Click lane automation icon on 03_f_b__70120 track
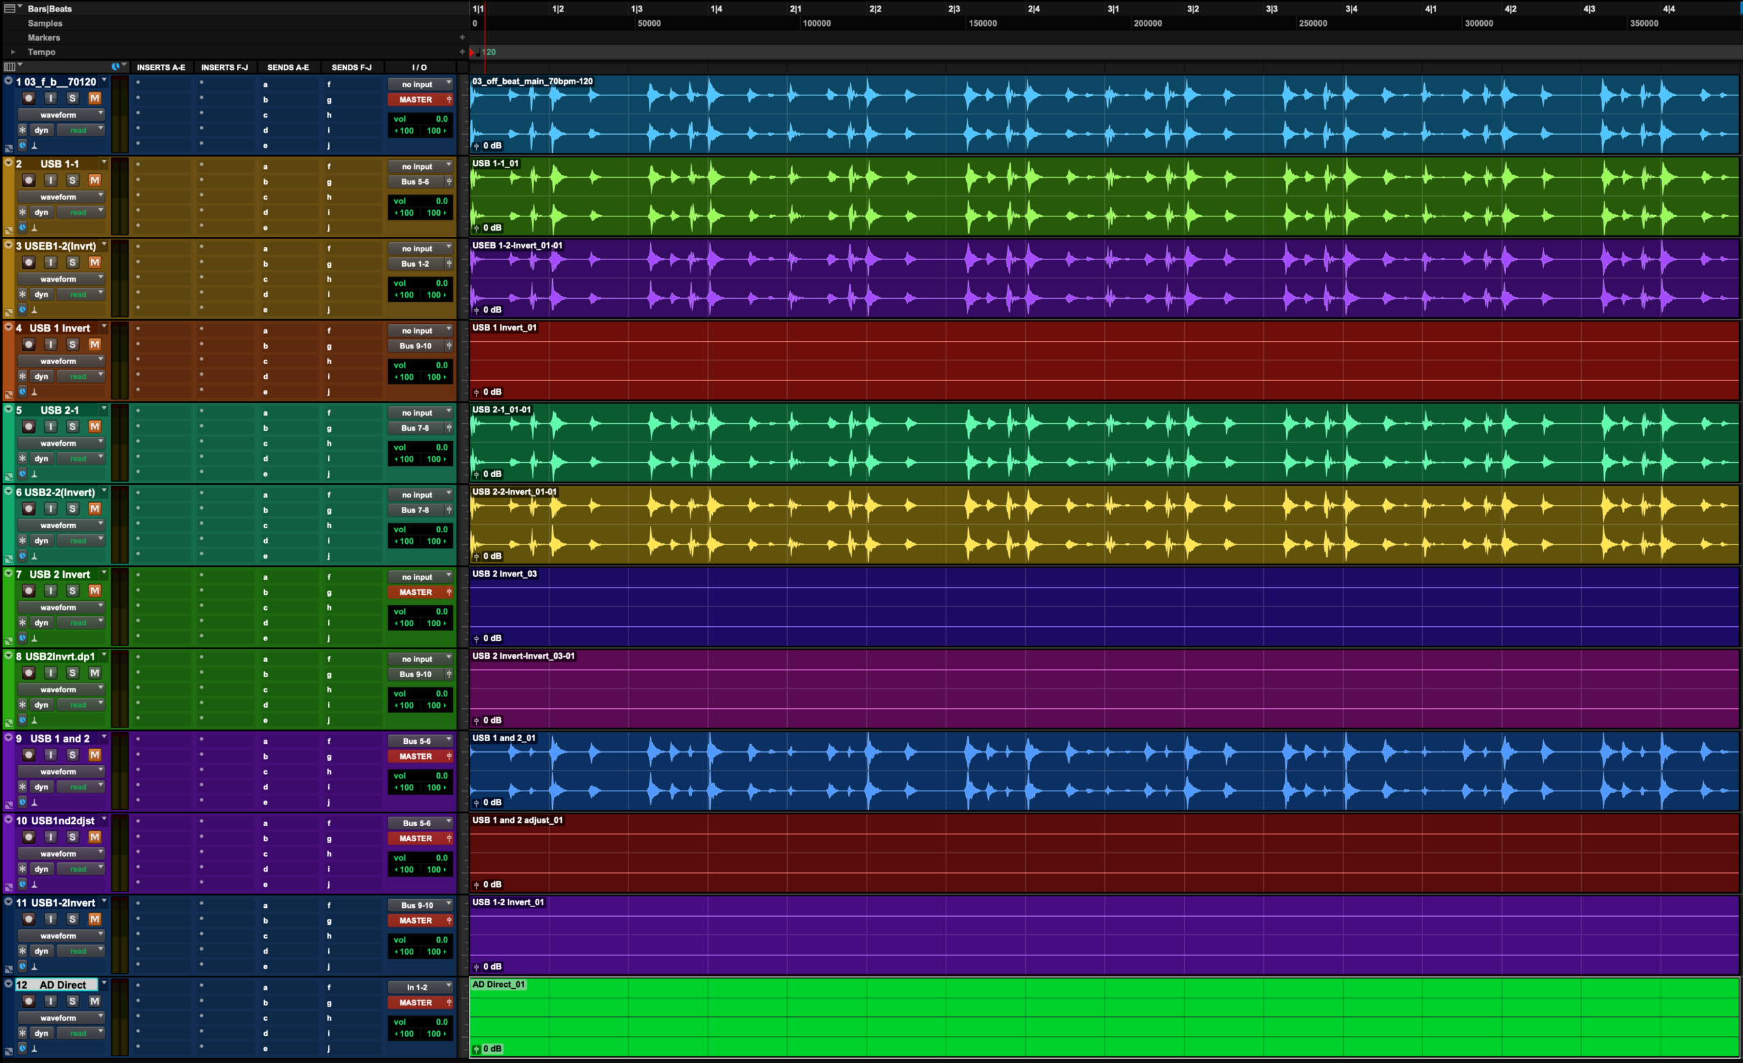 [x=8, y=148]
